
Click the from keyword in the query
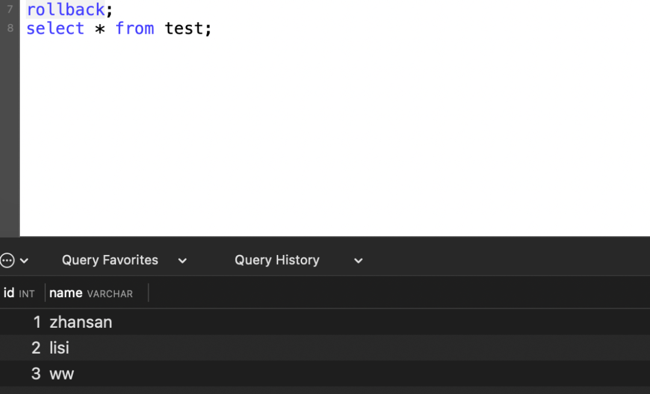(x=135, y=28)
